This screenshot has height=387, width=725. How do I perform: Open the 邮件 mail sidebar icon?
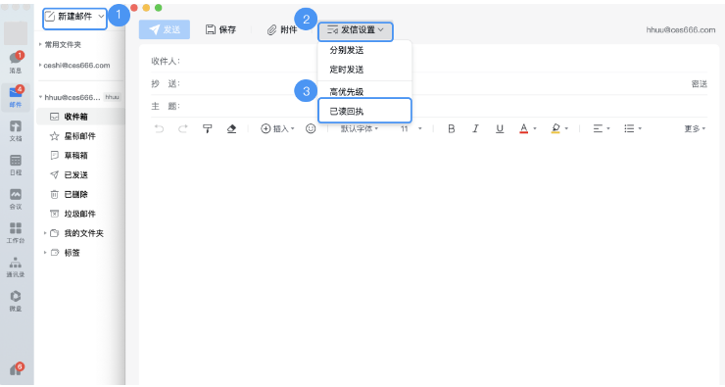pyautogui.click(x=16, y=97)
